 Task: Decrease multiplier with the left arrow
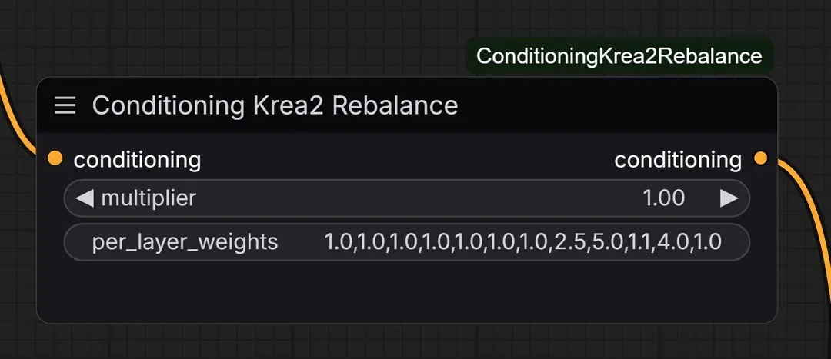click(84, 198)
